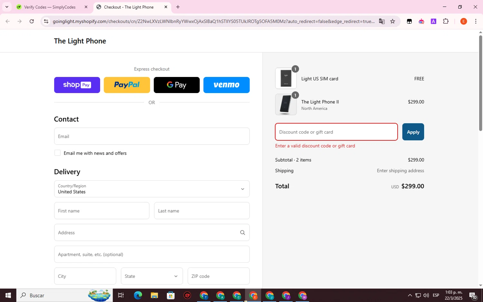The height and width of the screenshot is (302, 483).
Task: Open a new browser tab
Action: click(178, 7)
